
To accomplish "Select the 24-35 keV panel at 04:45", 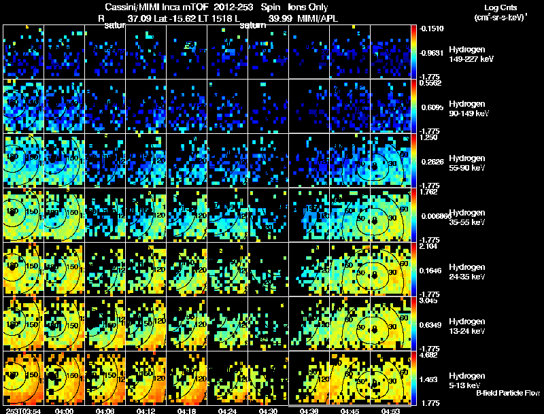I will point(350,269).
